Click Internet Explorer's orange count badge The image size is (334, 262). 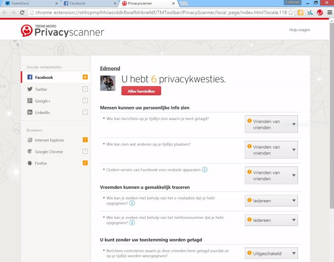click(x=85, y=140)
